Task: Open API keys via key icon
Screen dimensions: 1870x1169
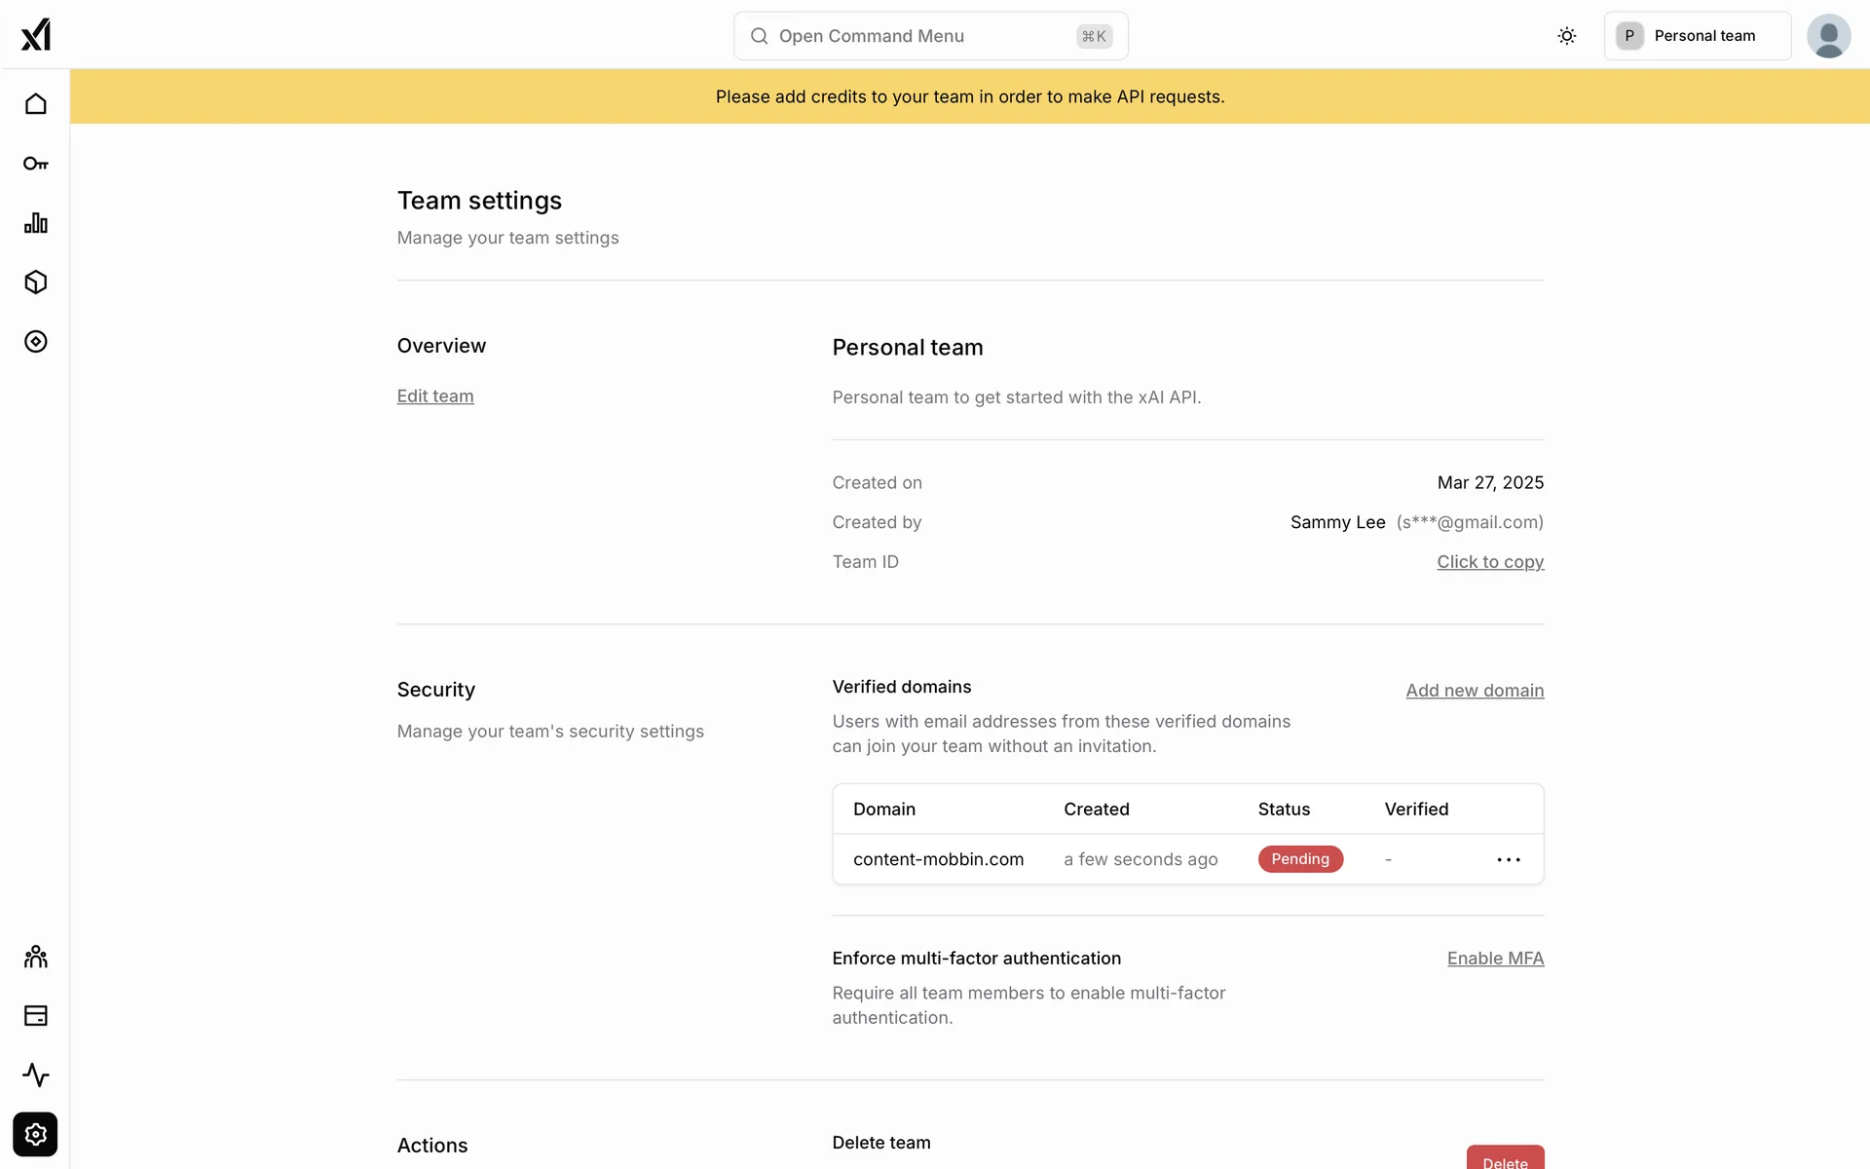Action: click(x=36, y=164)
